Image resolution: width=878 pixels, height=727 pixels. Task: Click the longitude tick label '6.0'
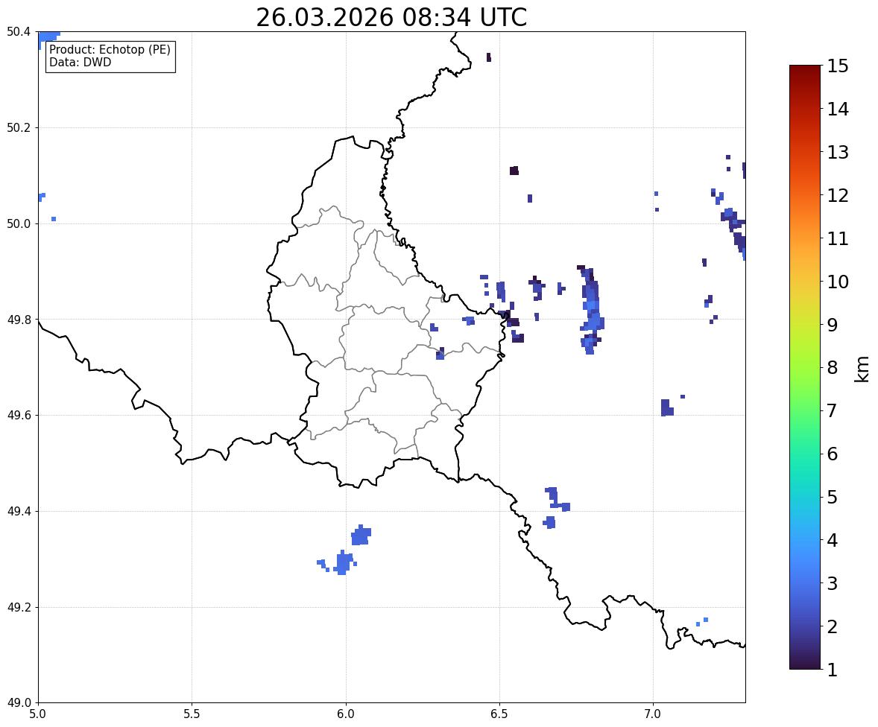(x=346, y=714)
